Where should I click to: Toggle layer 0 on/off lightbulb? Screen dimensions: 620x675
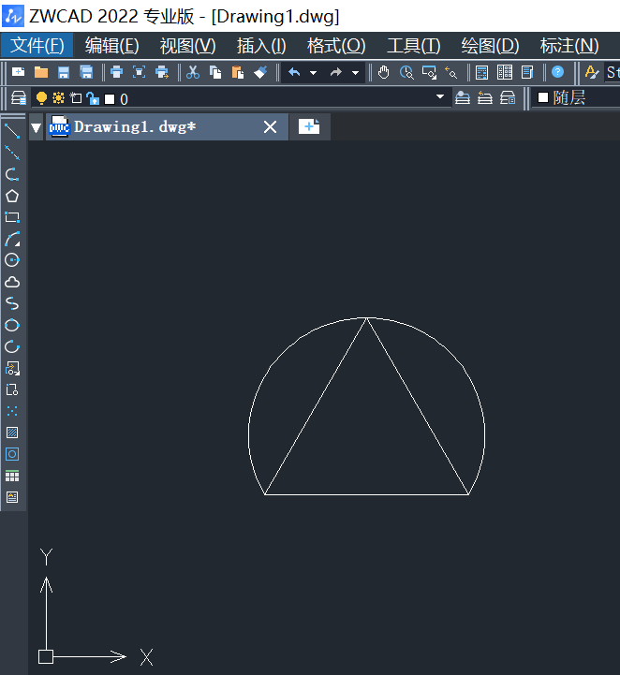coord(41,98)
